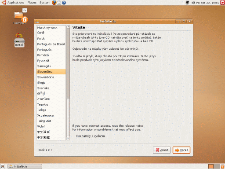Switch to the second workspace in pager
225x169 pixels.
(217, 166)
